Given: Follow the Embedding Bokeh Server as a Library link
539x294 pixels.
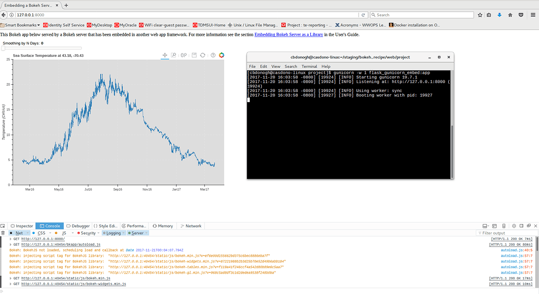Looking at the screenshot, I should click(289, 35).
